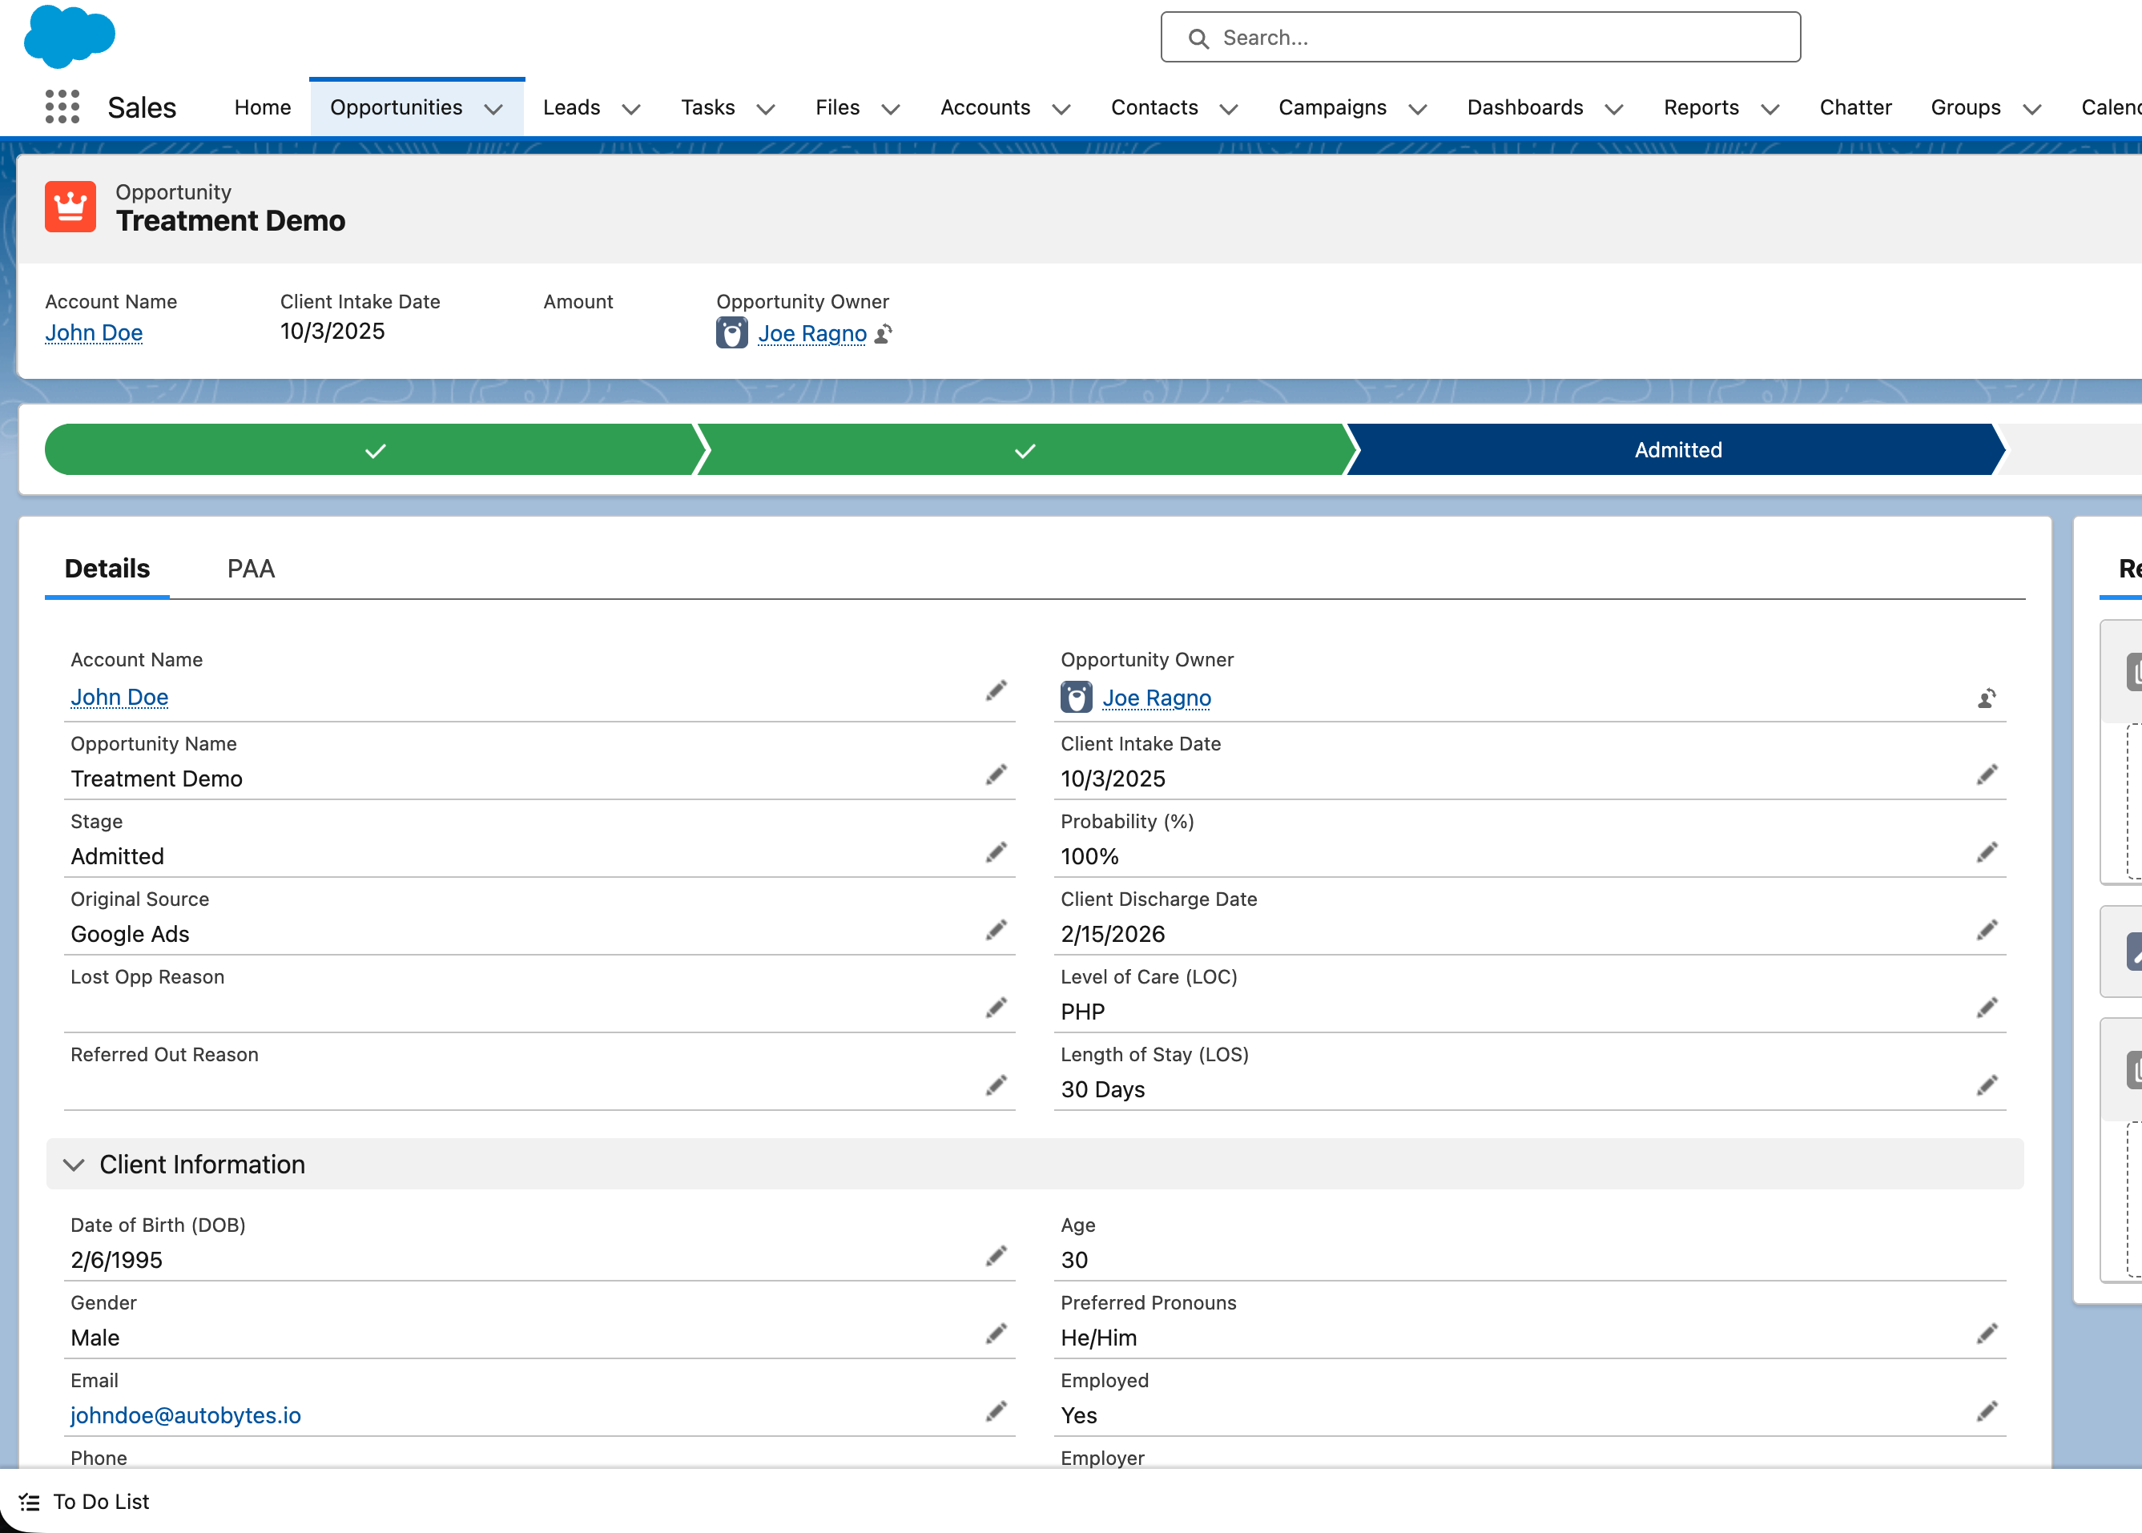Open the Accounts nav dropdown chevron

click(1061, 110)
